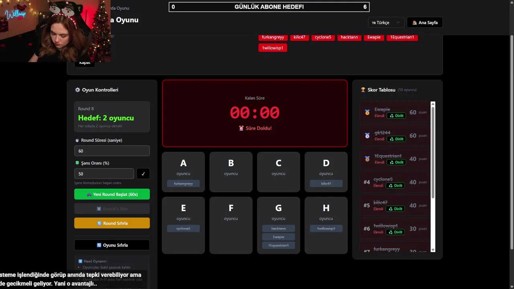Revive 1willowisp1 with Dirilt button

pos(395,232)
